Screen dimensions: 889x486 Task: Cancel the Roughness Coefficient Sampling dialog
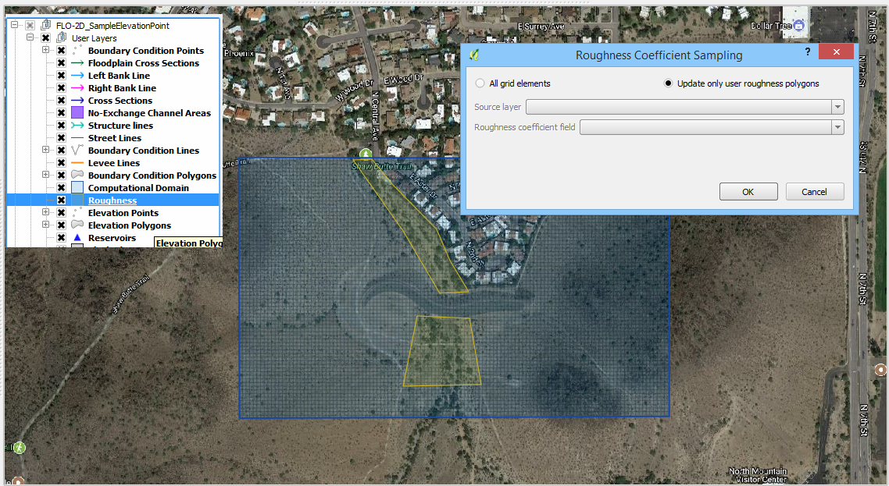pyautogui.click(x=814, y=192)
